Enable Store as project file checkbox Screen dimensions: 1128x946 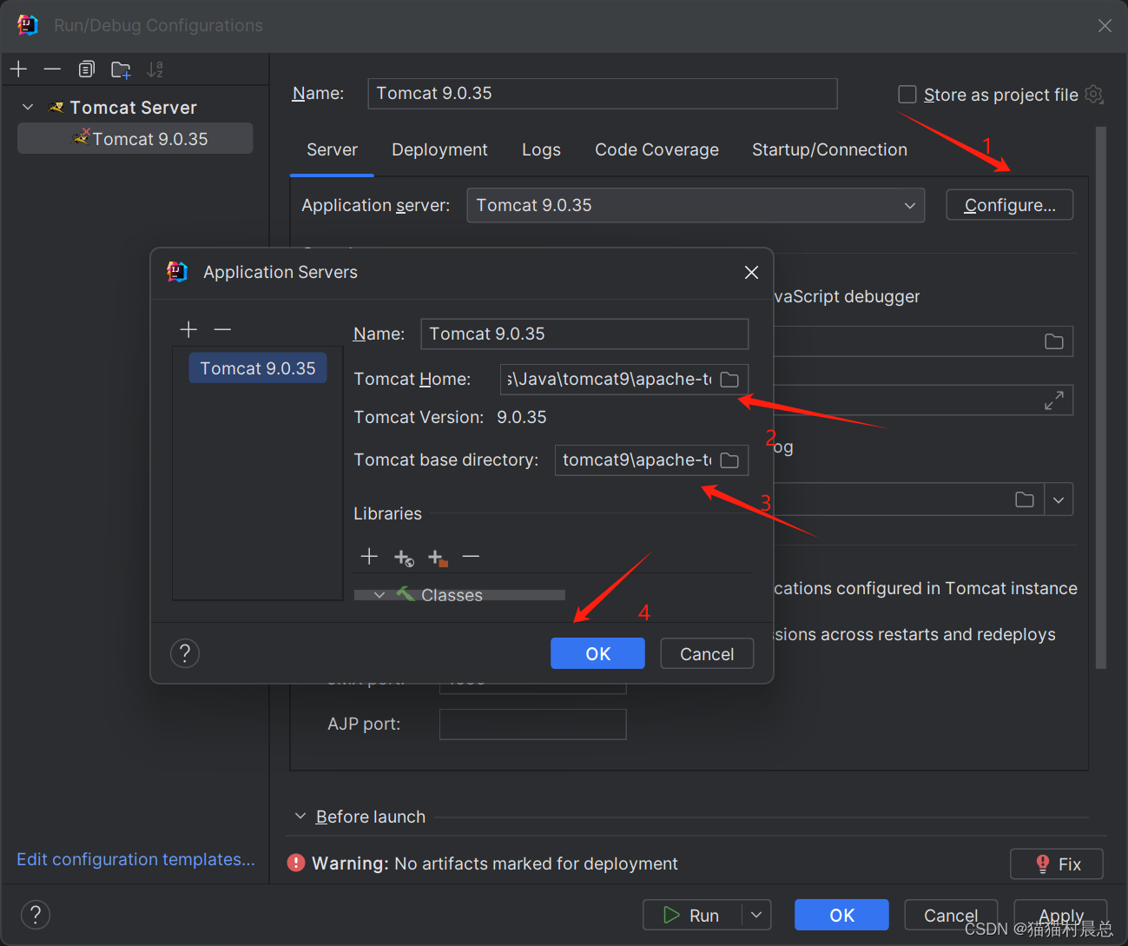coord(907,94)
